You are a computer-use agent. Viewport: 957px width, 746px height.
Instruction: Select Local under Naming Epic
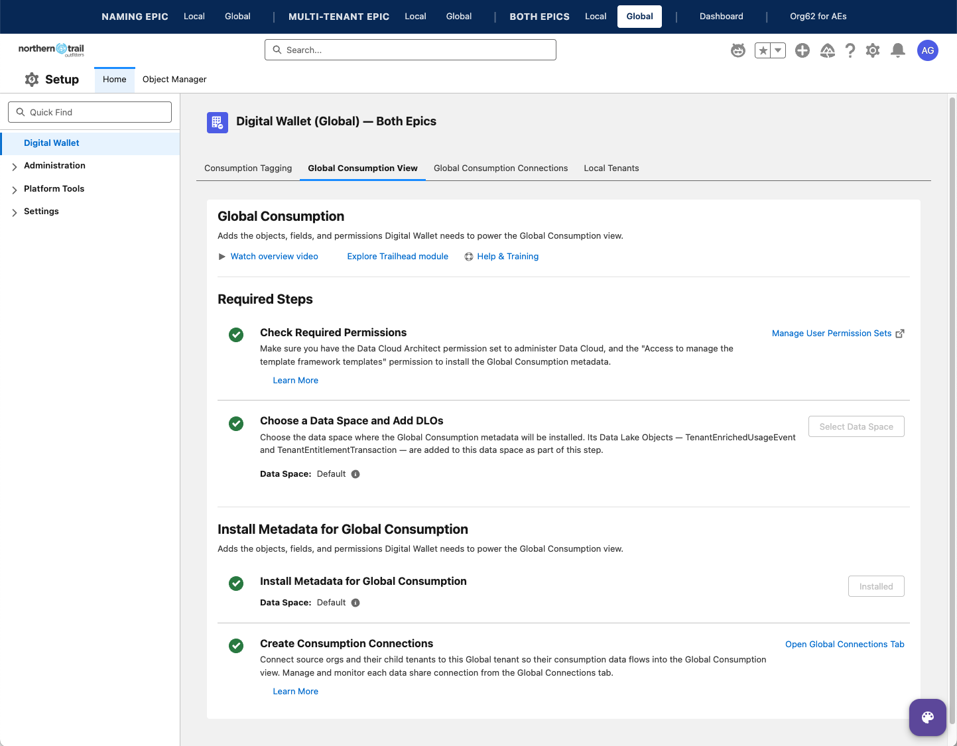[194, 17]
